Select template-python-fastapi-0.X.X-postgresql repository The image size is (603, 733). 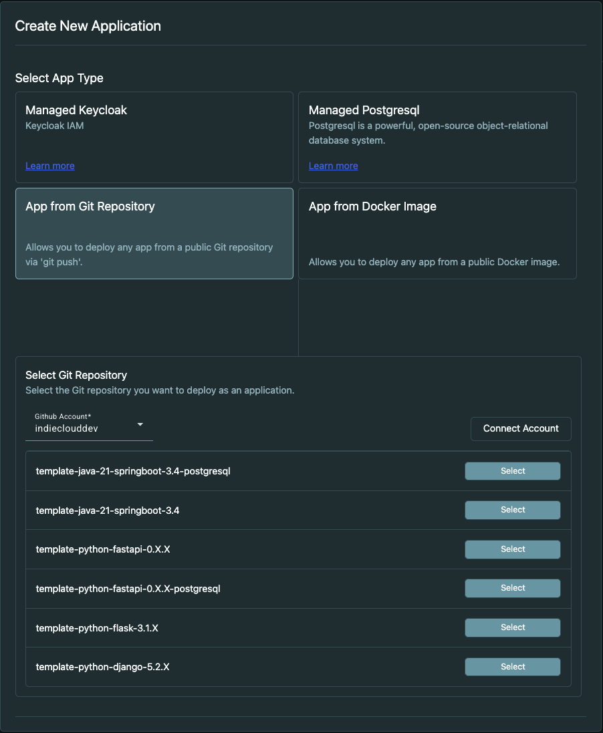tap(512, 588)
